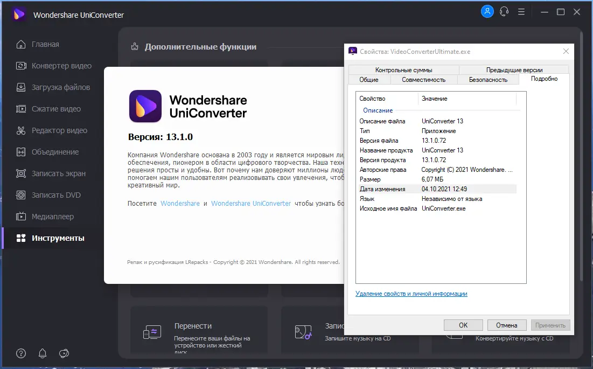Image resolution: width=593 pixels, height=369 pixels.
Task: Open support via the headset icon
Action: [504, 11]
